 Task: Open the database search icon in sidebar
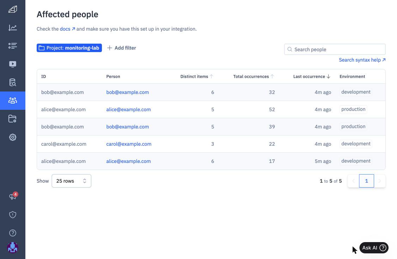point(13,82)
